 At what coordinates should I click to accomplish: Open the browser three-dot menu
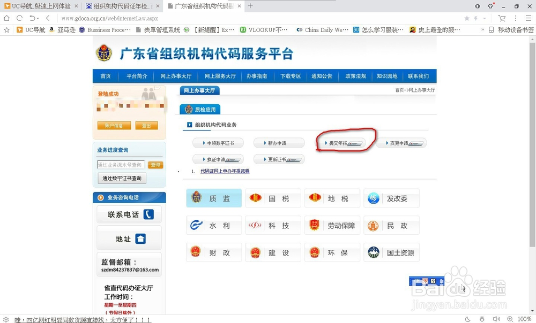click(515, 18)
